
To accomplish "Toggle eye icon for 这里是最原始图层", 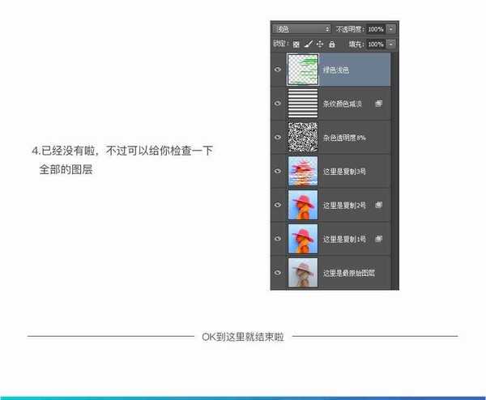I will point(277,274).
